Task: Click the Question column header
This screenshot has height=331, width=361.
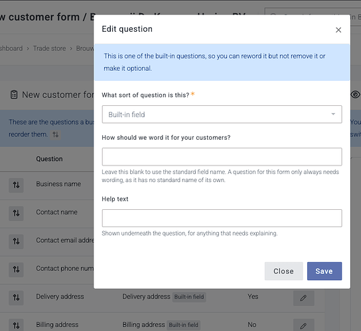Action: (49, 159)
